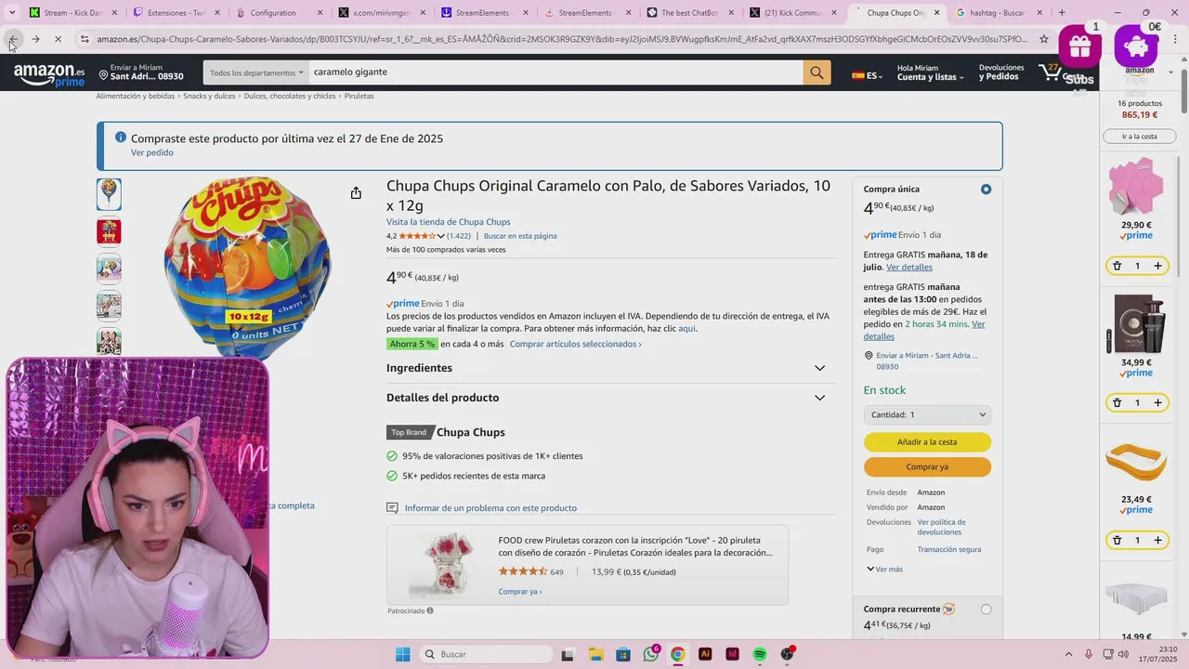1189x669 pixels.
Task: Open WhatsApp from the taskbar
Action: click(x=650, y=654)
